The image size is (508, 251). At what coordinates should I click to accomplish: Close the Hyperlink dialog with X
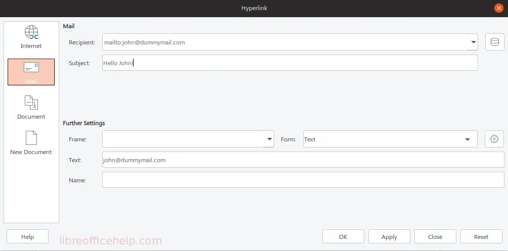498,8
